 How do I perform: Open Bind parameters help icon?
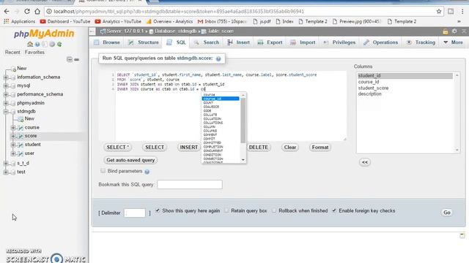point(147,172)
